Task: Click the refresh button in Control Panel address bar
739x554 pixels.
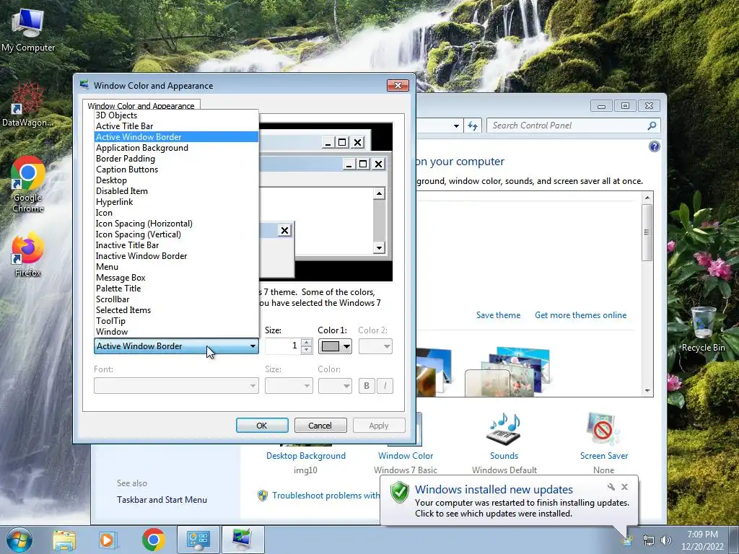Action: (x=473, y=126)
